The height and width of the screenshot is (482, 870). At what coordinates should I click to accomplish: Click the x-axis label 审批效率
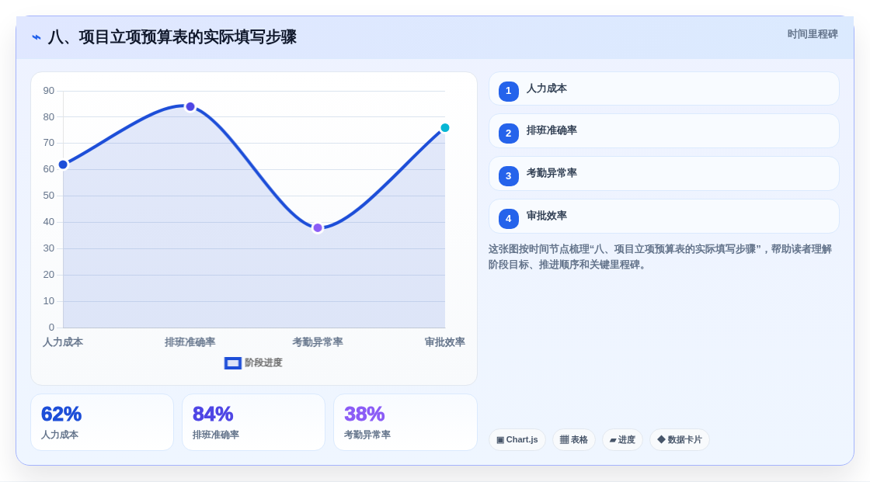click(x=445, y=342)
